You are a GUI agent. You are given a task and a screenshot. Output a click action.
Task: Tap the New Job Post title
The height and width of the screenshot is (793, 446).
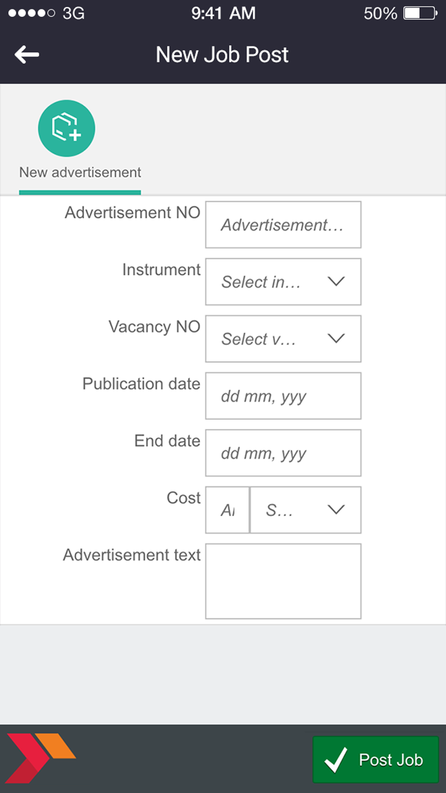[x=222, y=55]
